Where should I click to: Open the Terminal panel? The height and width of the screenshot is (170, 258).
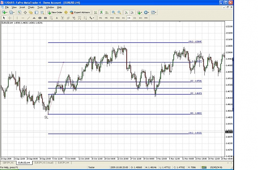(36, 12)
